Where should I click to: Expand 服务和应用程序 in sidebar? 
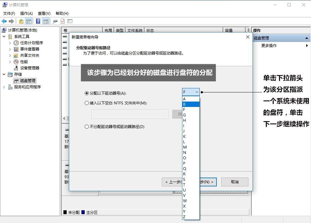point(3,87)
